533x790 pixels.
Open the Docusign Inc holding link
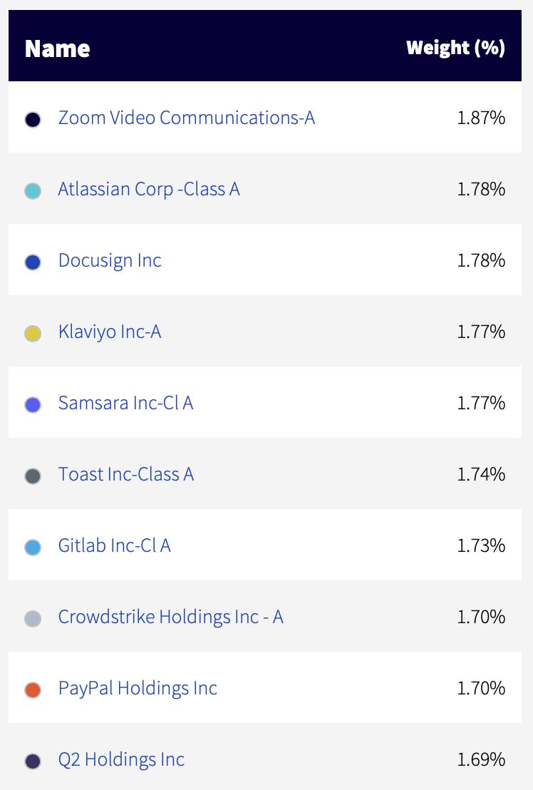110,261
